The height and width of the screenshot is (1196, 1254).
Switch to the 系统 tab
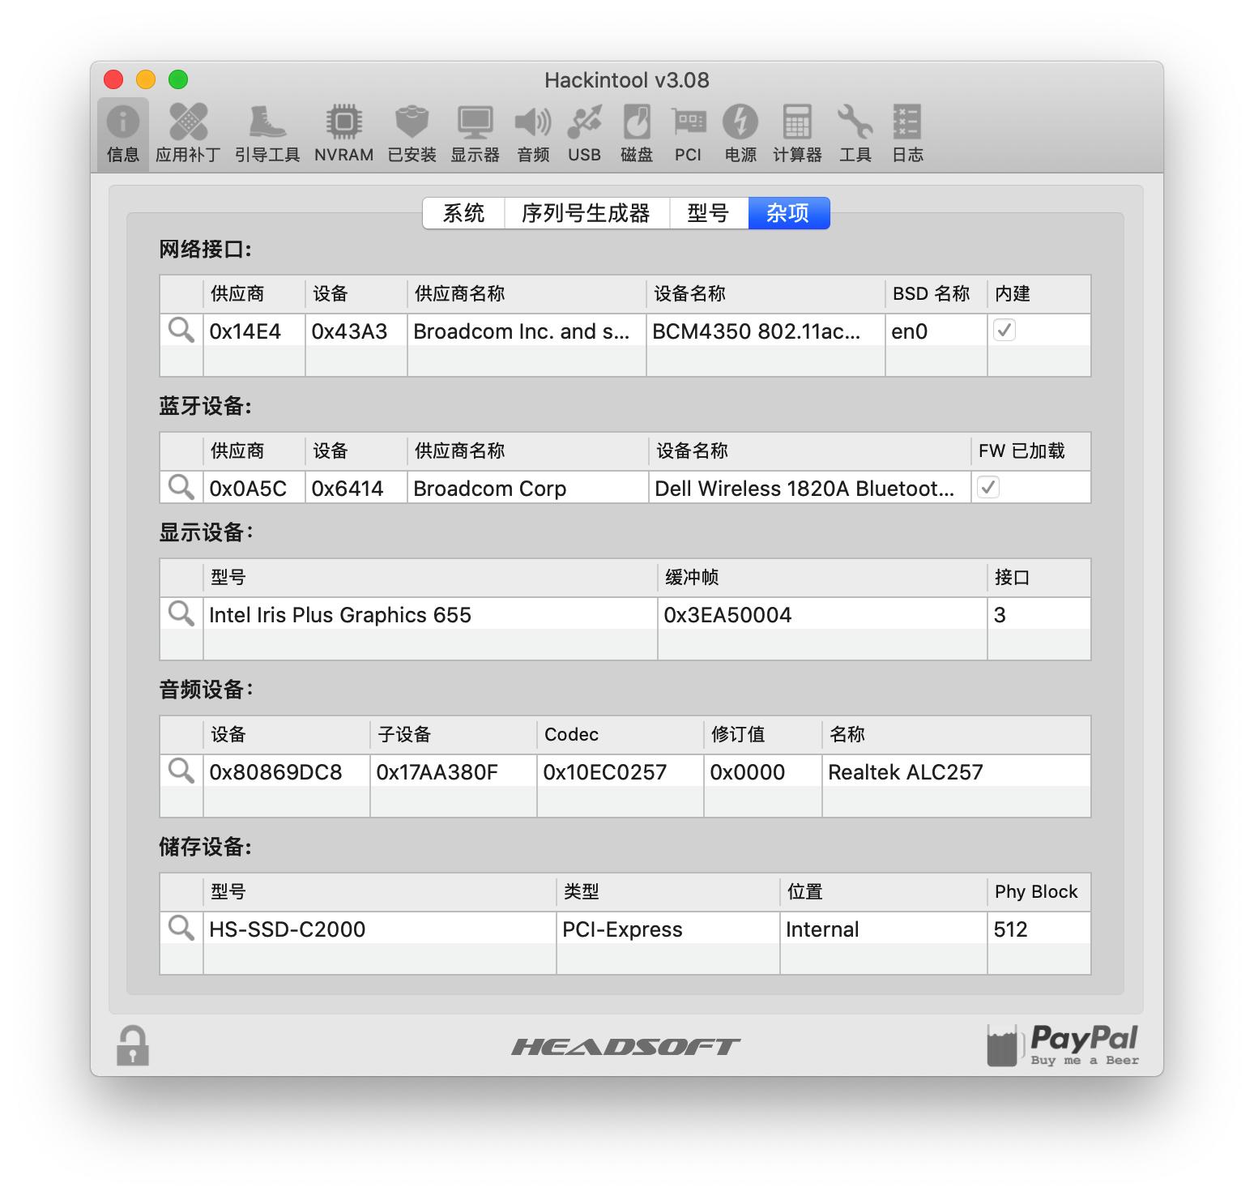(x=463, y=213)
